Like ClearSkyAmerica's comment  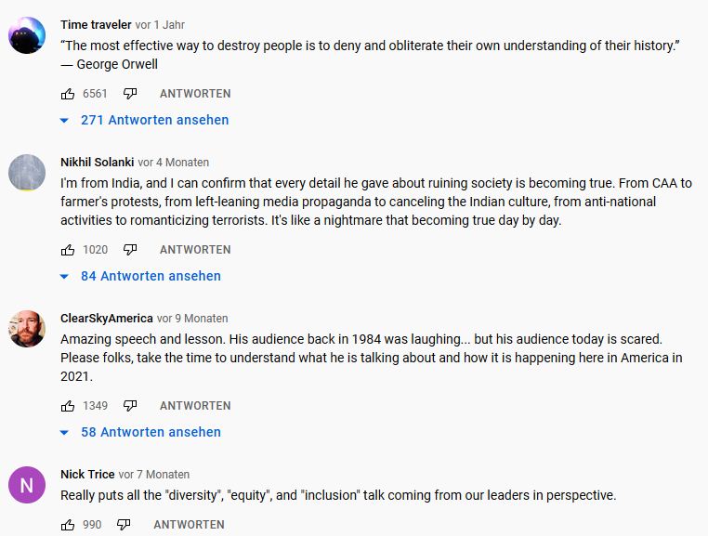(x=68, y=406)
